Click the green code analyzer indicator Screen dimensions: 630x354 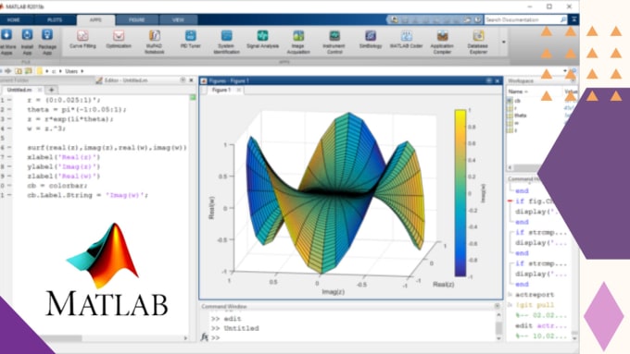[193, 97]
